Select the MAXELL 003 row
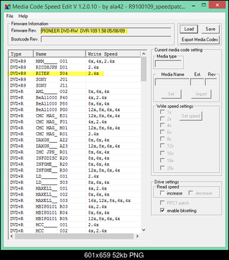This screenshot has height=260, width=229. (75, 200)
